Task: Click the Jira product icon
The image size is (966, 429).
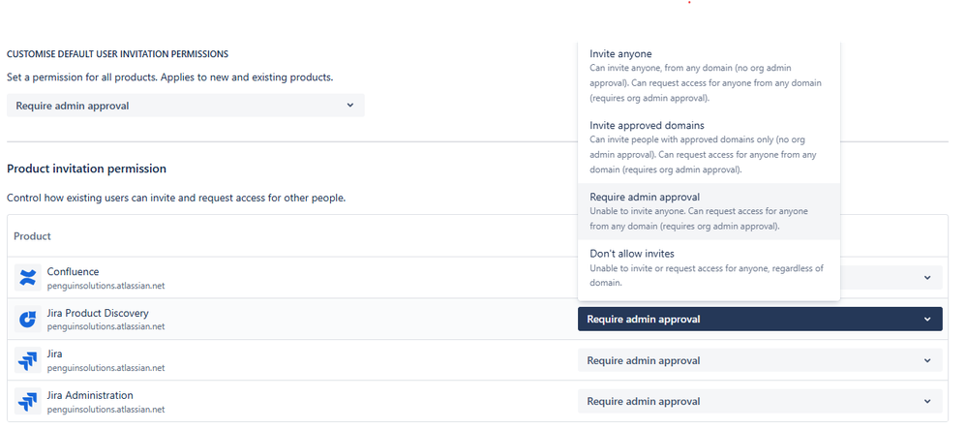Action: (x=27, y=360)
